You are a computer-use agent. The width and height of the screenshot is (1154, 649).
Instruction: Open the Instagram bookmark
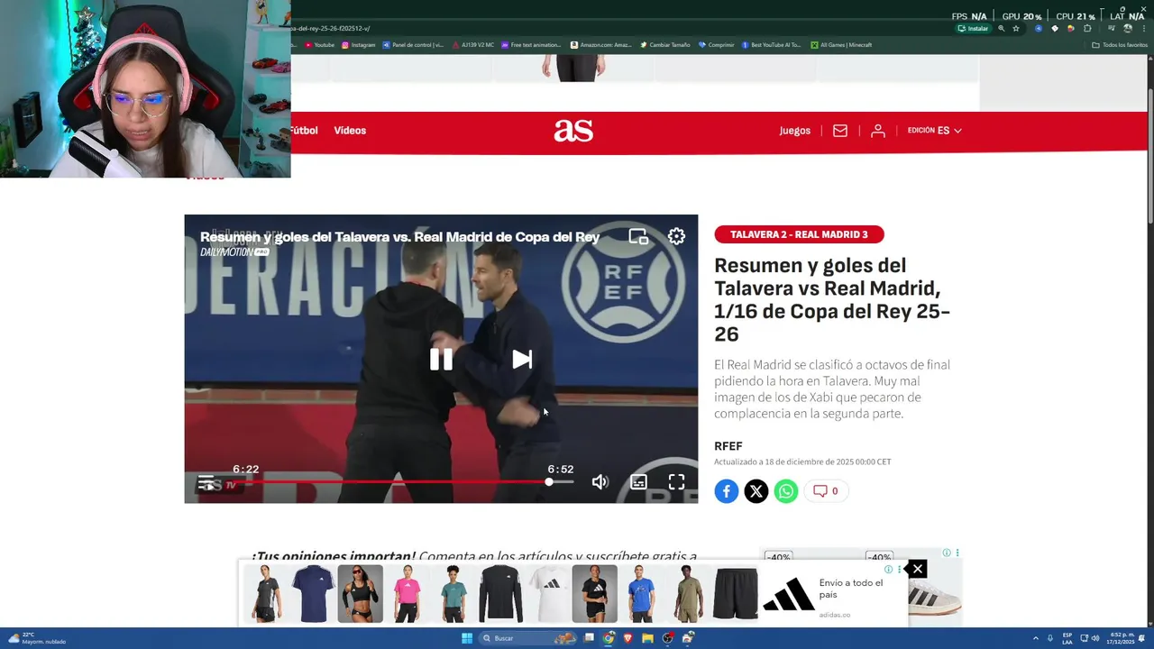359,45
